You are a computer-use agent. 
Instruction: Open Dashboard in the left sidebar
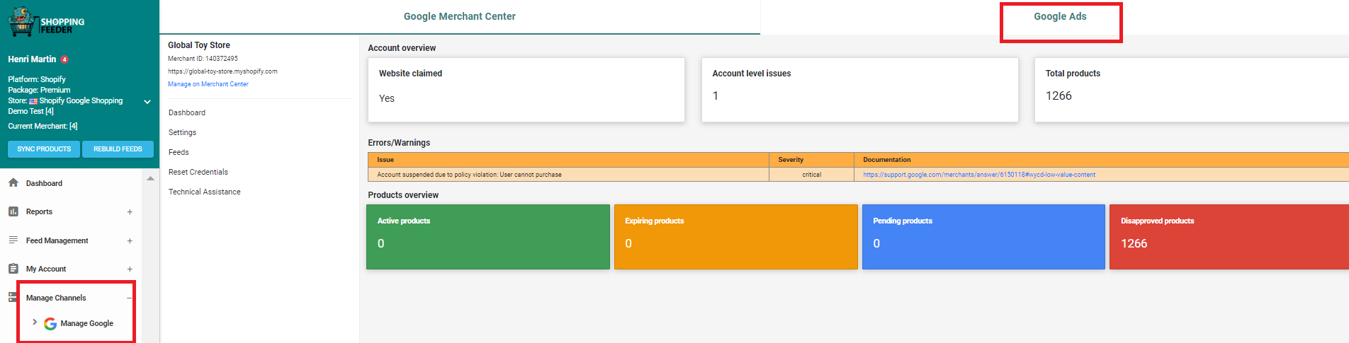pos(44,183)
